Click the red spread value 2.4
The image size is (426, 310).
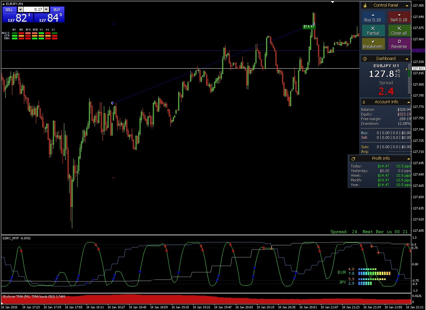[x=386, y=91]
